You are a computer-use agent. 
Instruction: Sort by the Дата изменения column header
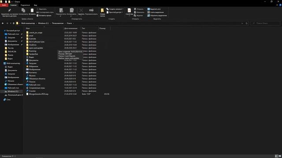72,28
